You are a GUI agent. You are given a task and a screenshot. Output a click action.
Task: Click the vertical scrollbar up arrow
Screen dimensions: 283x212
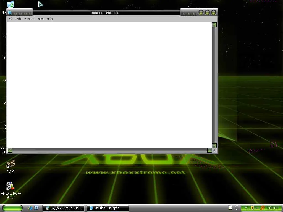[214, 25]
